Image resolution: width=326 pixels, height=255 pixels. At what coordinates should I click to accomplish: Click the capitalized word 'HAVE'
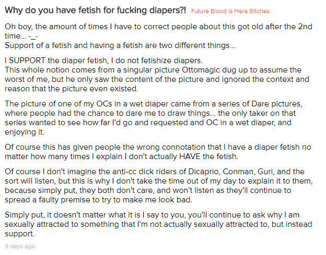coord(190,156)
